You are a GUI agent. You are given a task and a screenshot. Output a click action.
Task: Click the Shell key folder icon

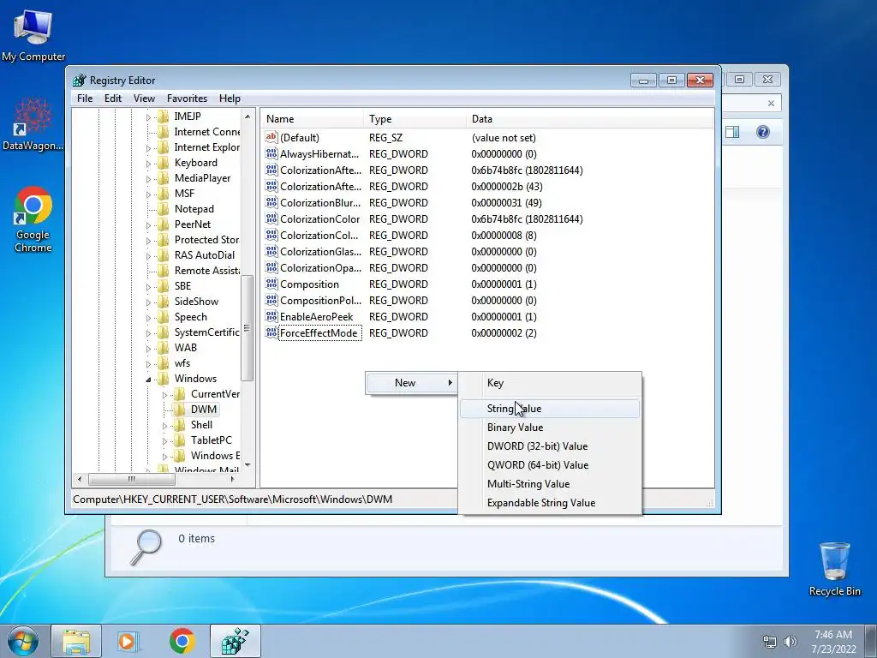tap(179, 425)
